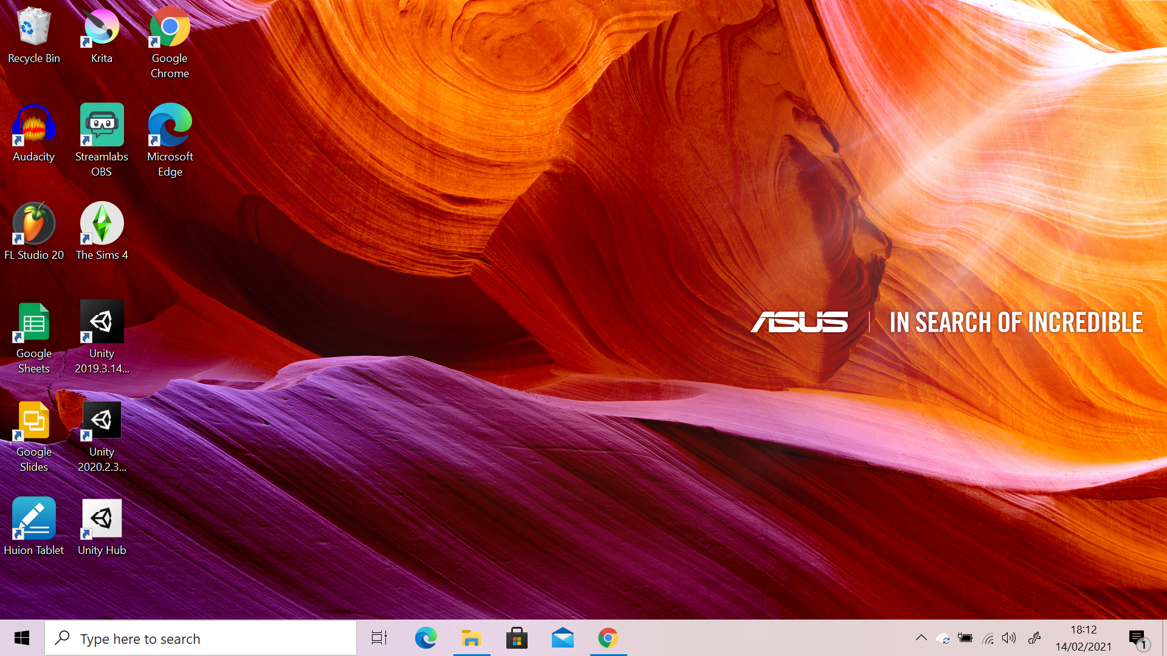
Task: Click the Streamlabs OBS shortcut
Action: (102, 126)
